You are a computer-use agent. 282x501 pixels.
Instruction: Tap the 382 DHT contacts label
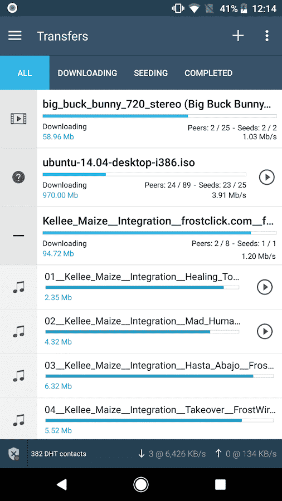[59, 454]
